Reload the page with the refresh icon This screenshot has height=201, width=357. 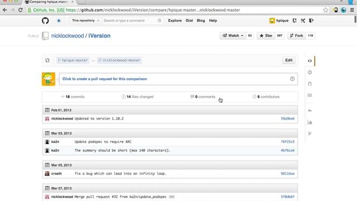click(x=21, y=10)
